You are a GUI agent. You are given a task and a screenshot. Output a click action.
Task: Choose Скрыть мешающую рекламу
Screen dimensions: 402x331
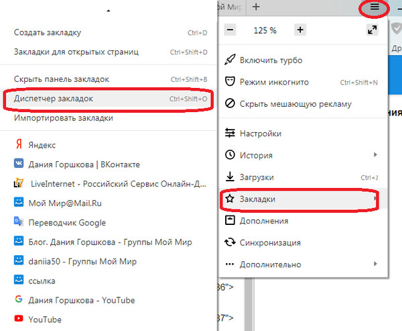coord(303,104)
